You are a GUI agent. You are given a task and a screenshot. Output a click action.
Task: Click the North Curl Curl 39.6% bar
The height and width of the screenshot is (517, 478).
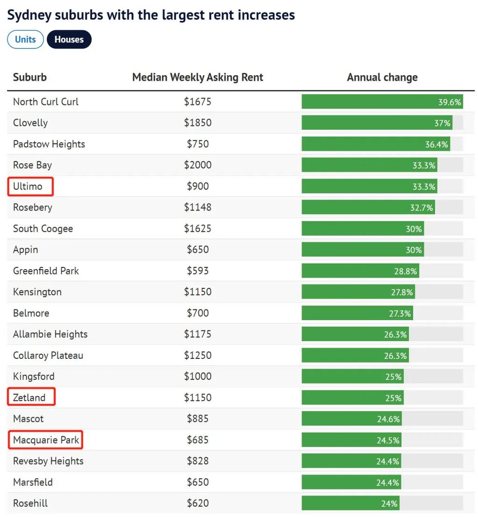pos(382,102)
